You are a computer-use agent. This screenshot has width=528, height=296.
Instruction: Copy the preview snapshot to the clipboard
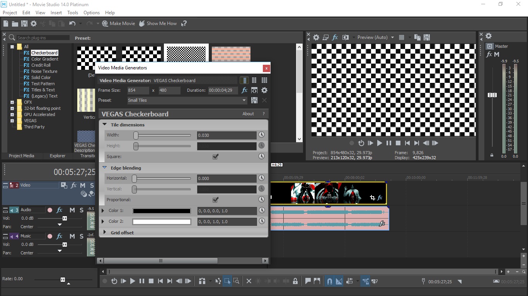point(417,37)
